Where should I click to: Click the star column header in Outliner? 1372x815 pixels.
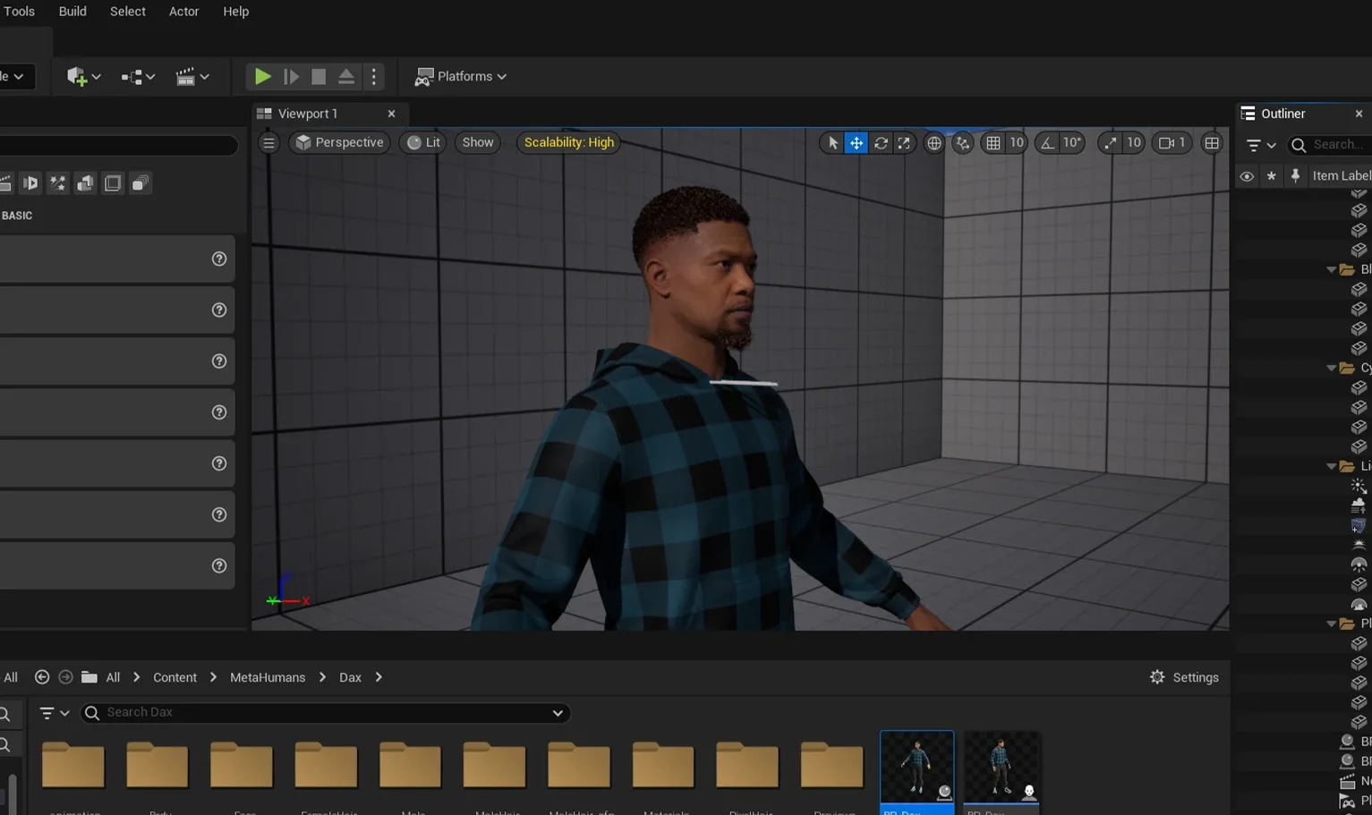point(1271,176)
